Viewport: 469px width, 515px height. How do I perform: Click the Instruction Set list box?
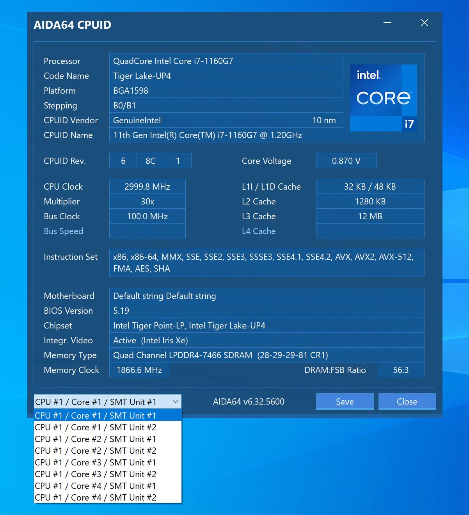tap(267, 263)
